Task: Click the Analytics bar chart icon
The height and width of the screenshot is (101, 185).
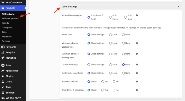Action: coord(3,52)
